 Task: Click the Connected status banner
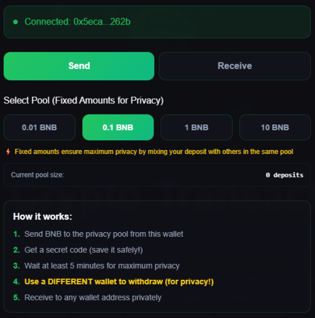pyautogui.click(x=201, y=22)
